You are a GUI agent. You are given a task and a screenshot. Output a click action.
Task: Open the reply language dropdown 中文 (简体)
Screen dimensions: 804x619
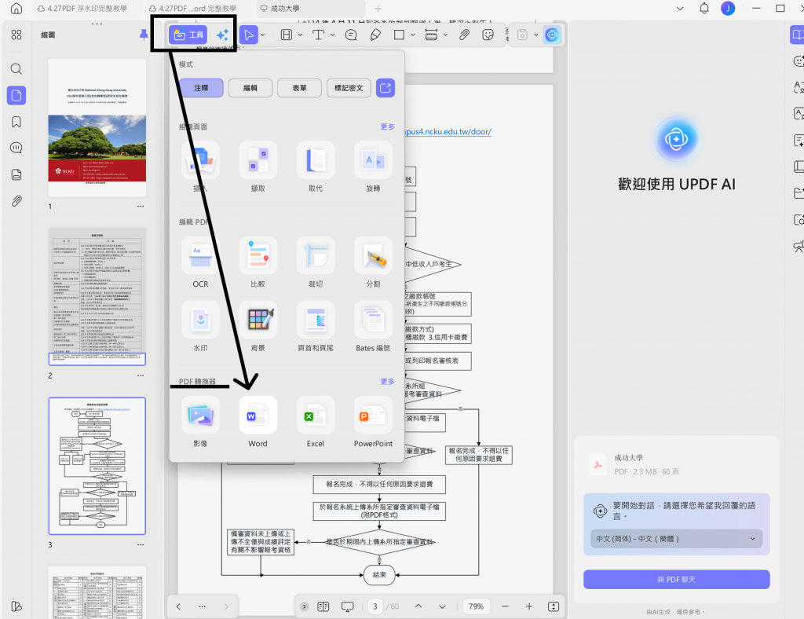coord(676,539)
